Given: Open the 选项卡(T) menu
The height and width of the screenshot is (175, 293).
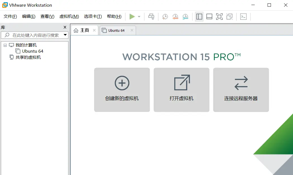Looking at the screenshot, I should click(x=93, y=16).
